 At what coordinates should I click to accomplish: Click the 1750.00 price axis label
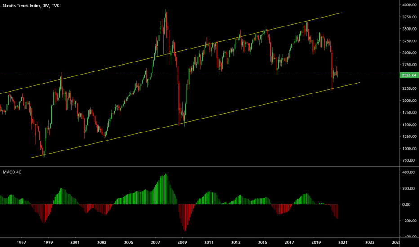pos(410,113)
